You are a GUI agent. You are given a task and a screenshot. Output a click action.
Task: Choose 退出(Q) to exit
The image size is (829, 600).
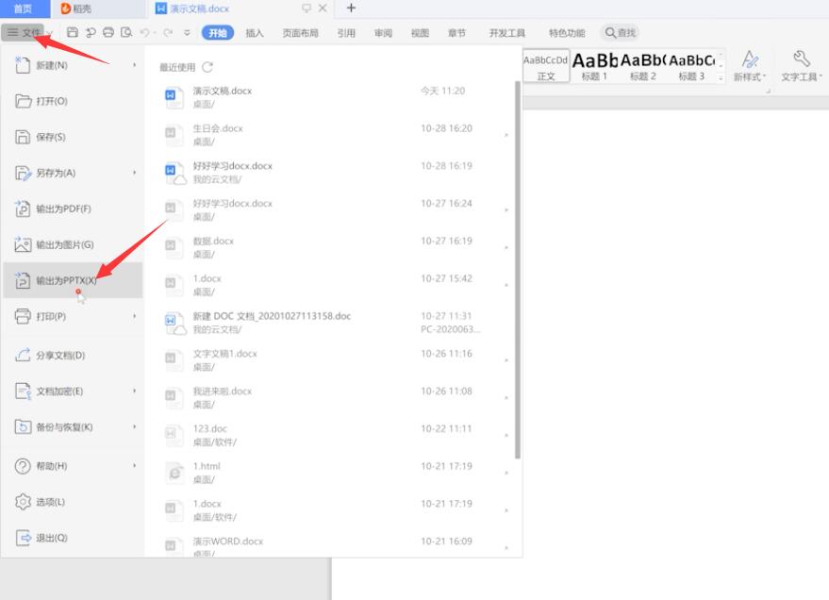pyautogui.click(x=73, y=538)
